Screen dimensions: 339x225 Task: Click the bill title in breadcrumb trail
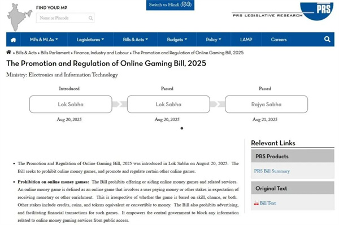(188, 53)
